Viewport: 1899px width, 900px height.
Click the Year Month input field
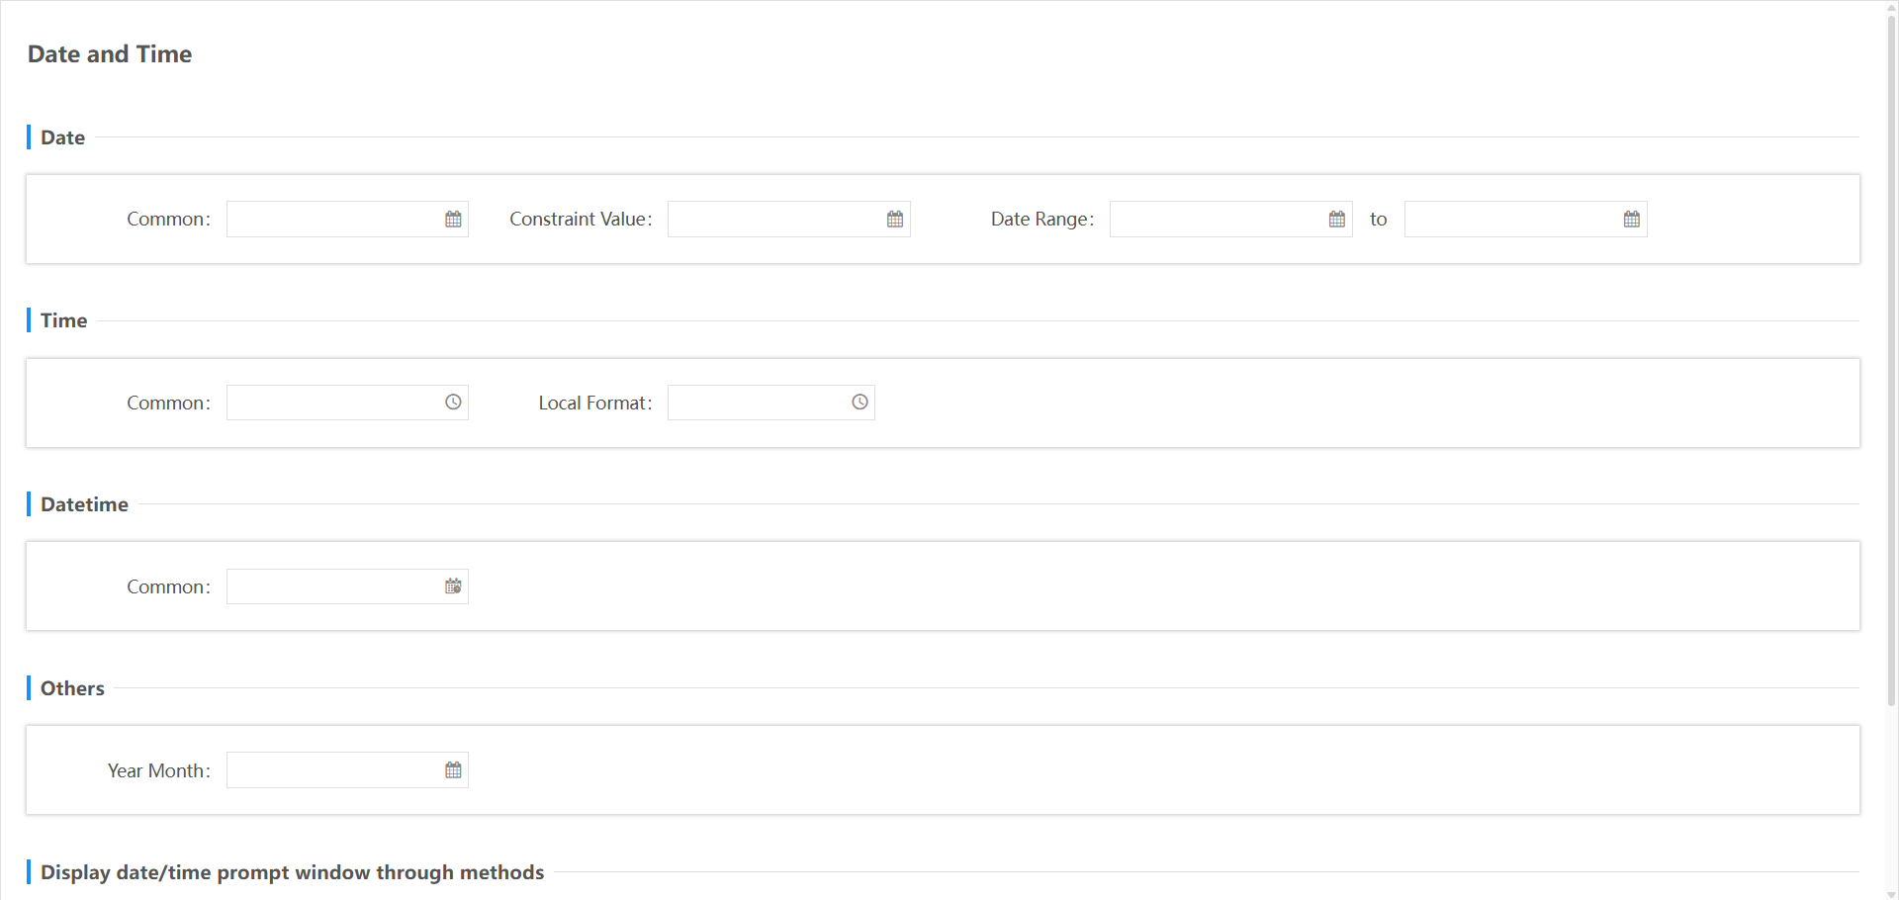click(347, 770)
